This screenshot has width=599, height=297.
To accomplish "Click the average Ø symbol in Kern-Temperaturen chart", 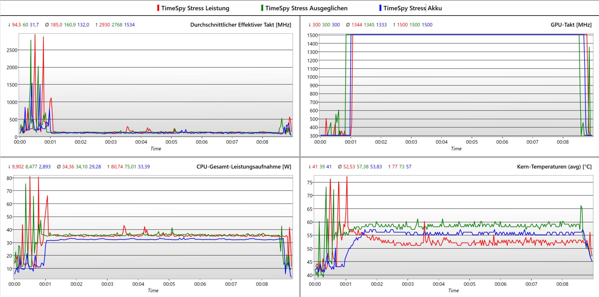I will [x=340, y=167].
